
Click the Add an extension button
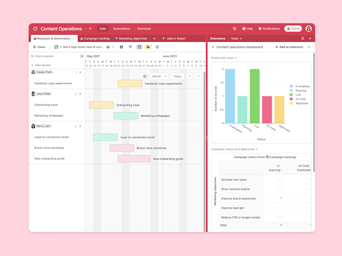(290, 47)
